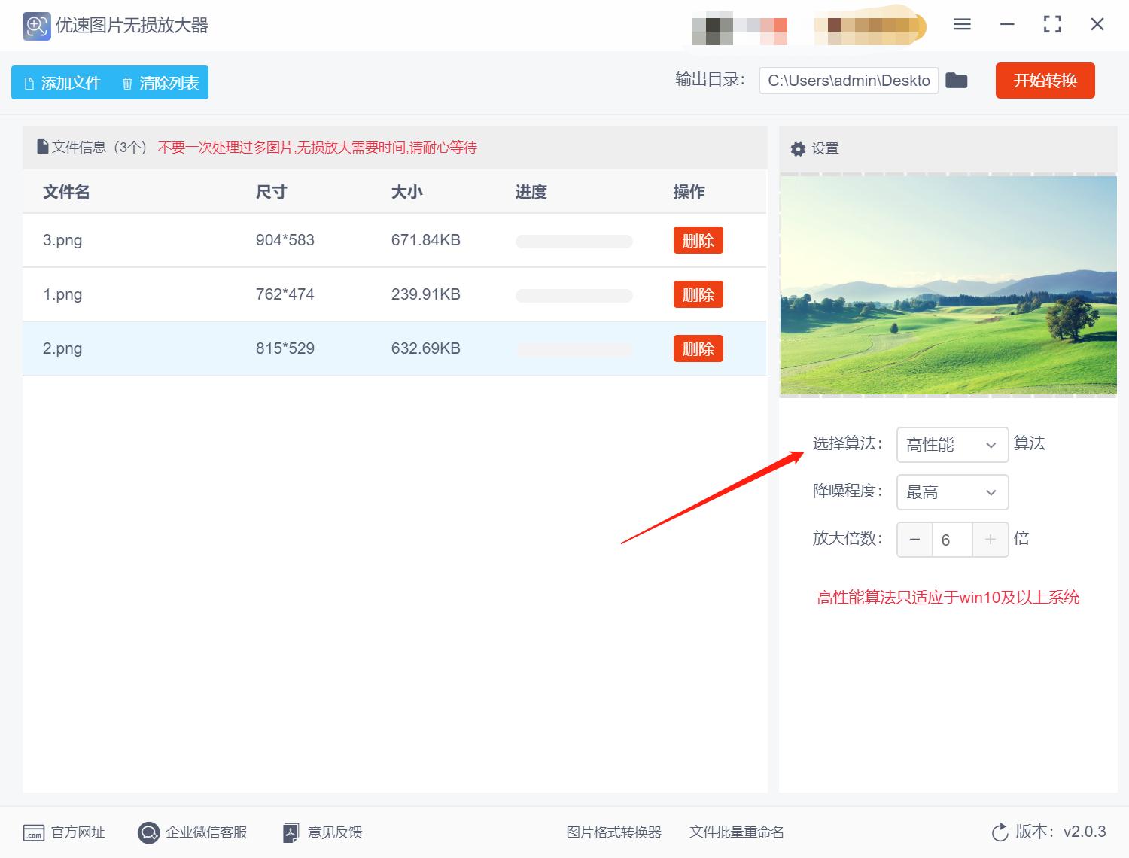This screenshot has height=858, width=1129.
Task: Open the 降噪程度 denoise level dropdown
Action: (951, 492)
